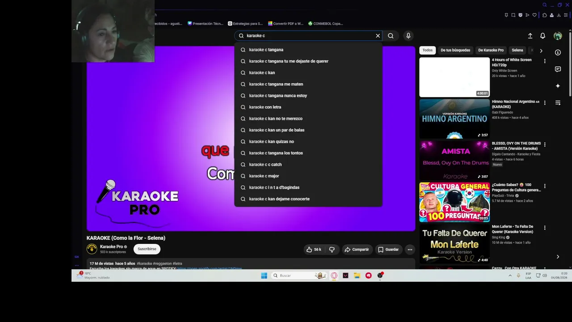The width and height of the screenshot is (572, 322).
Task: Open the browser profile icon
Action: (552, 15)
